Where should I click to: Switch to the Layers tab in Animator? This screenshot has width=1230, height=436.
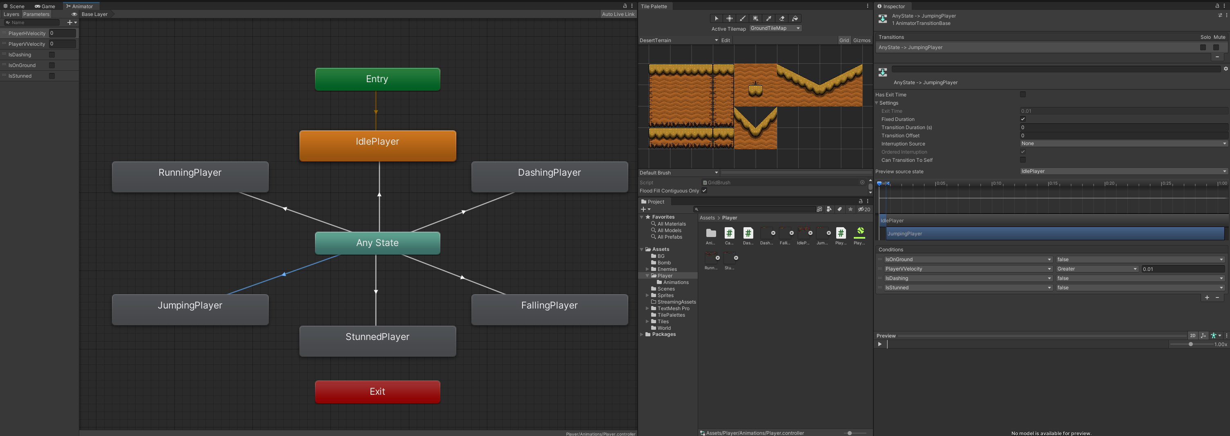(x=11, y=14)
